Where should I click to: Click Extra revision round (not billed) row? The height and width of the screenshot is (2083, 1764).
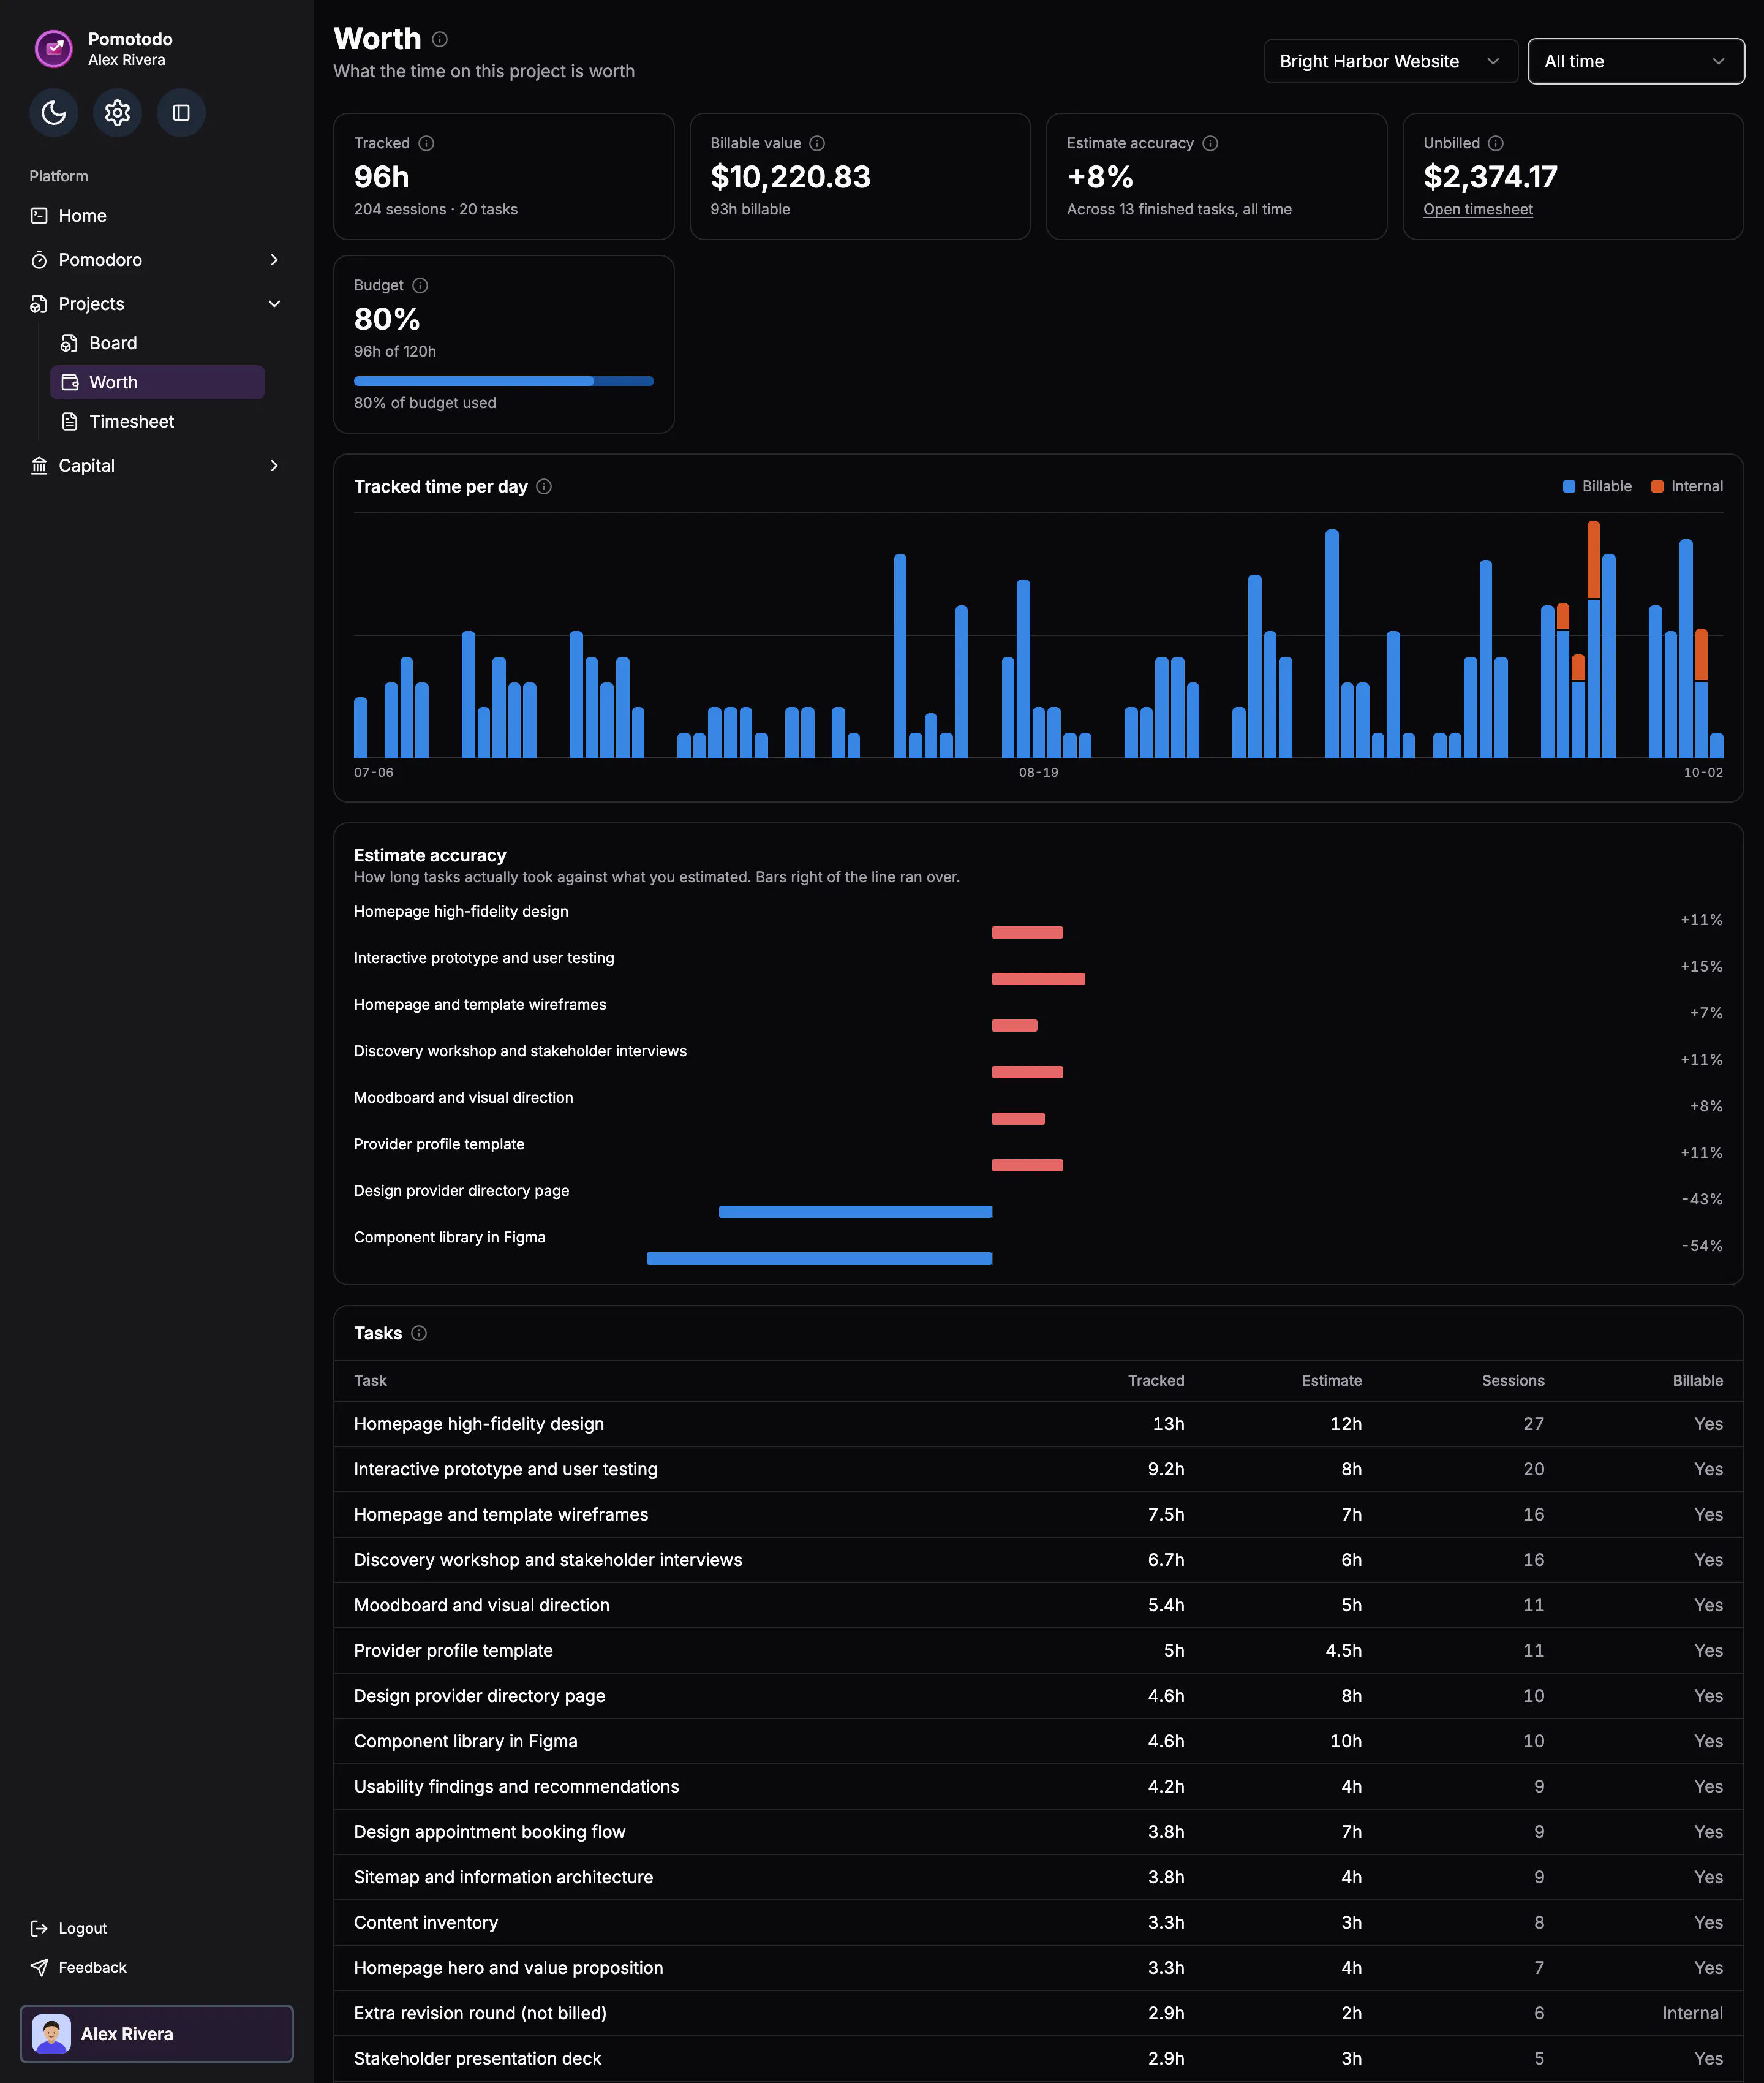(1038, 2013)
